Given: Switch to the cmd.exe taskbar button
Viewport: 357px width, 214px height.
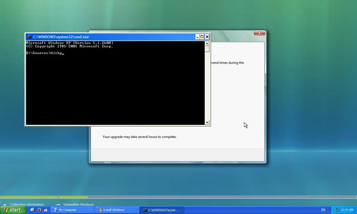Looking at the screenshot, I should (162, 210).
